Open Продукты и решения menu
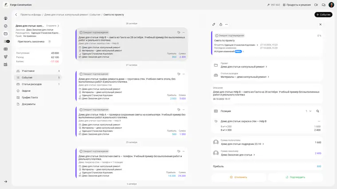 [297, 5]
